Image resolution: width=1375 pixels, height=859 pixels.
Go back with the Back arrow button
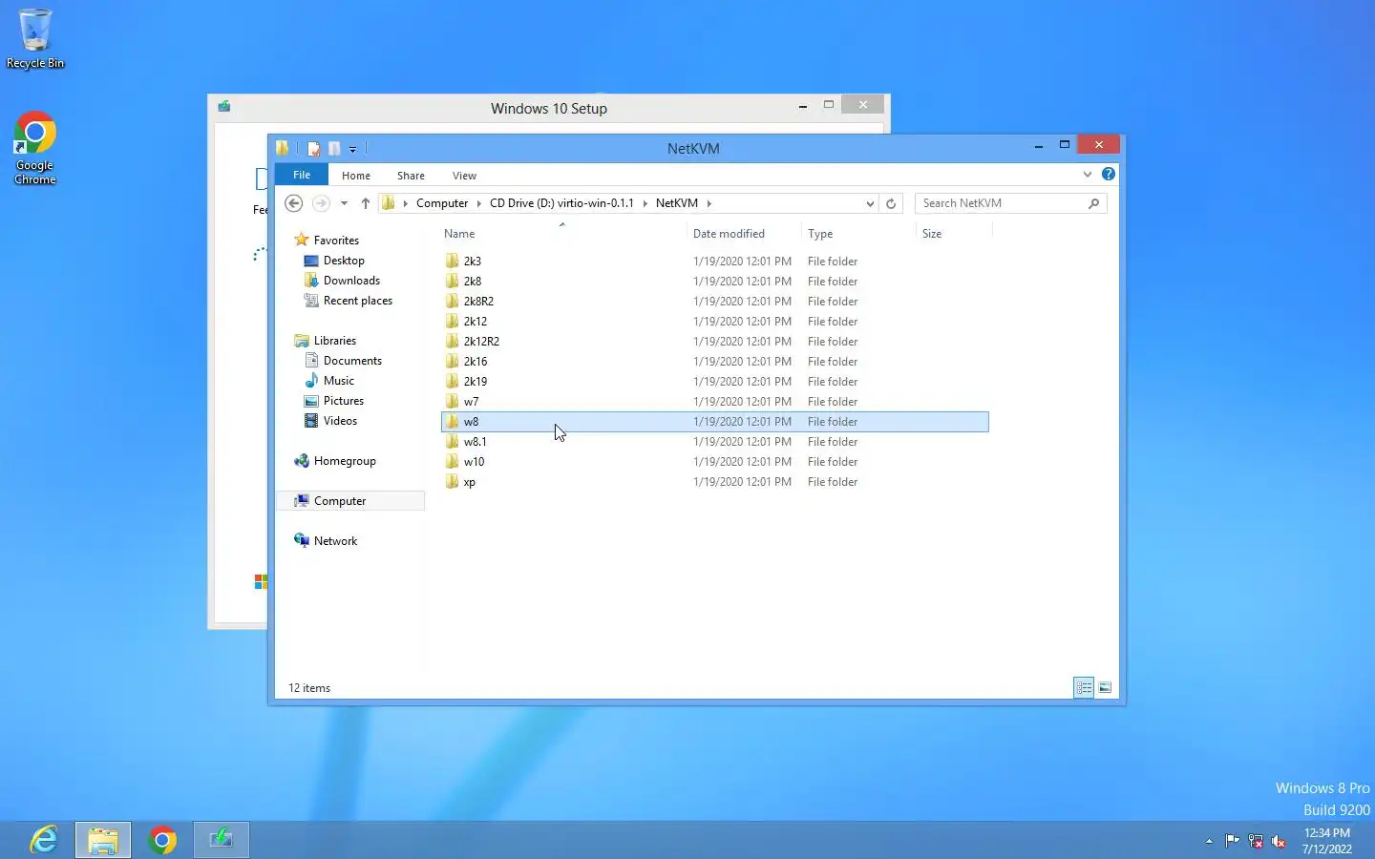(294, 203)
